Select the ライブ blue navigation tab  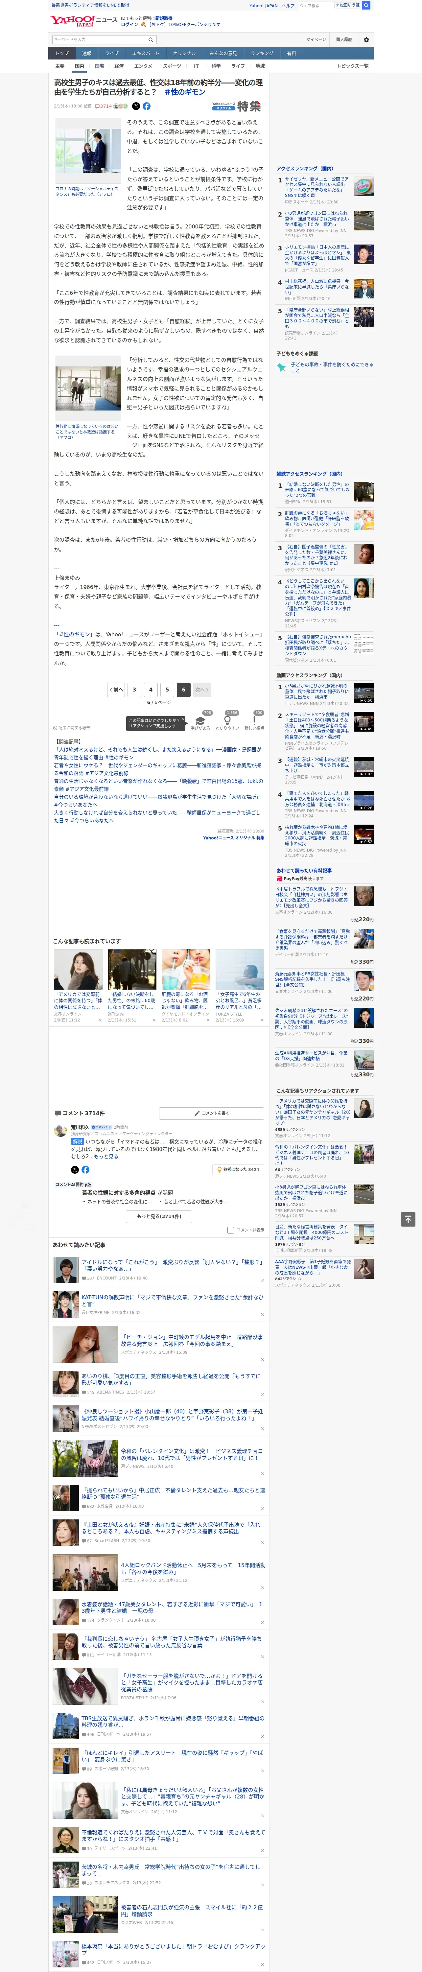tap(112, 54)
